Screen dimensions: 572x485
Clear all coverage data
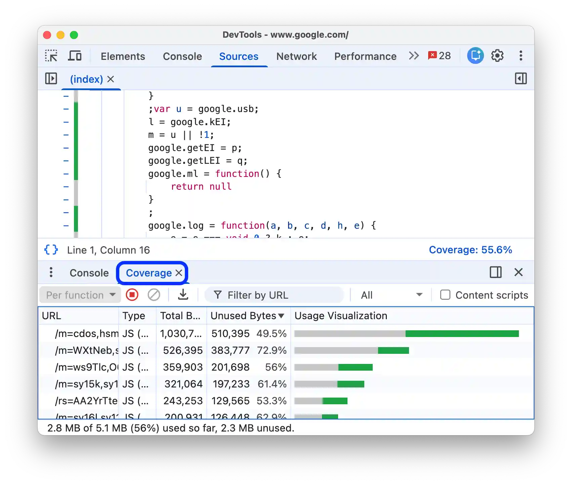tap(154, 295)
